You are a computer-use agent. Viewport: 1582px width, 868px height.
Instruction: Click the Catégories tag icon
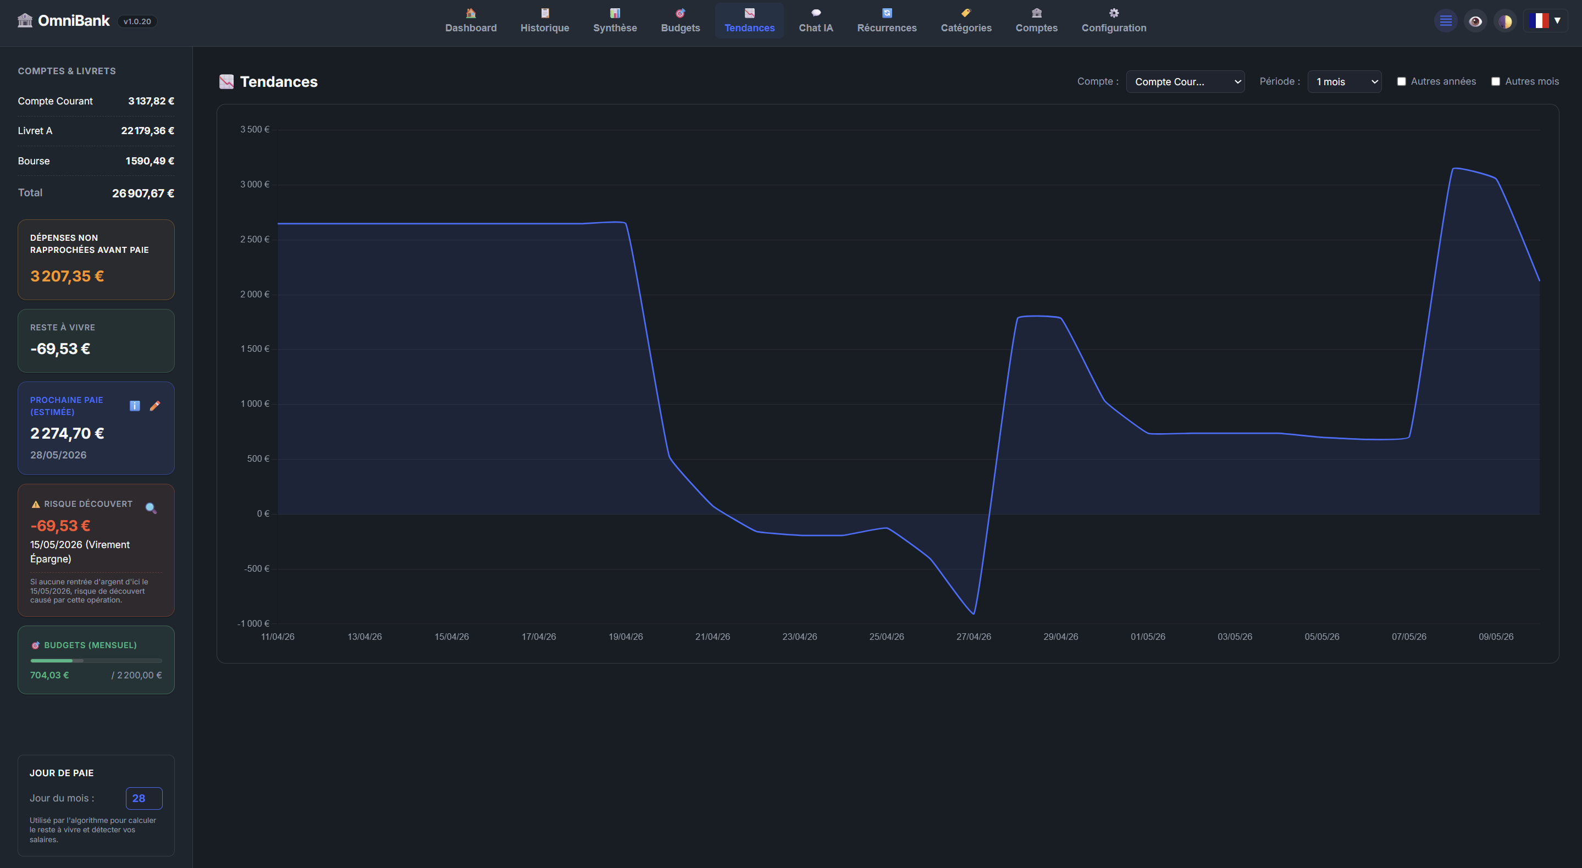coord(966,13)
